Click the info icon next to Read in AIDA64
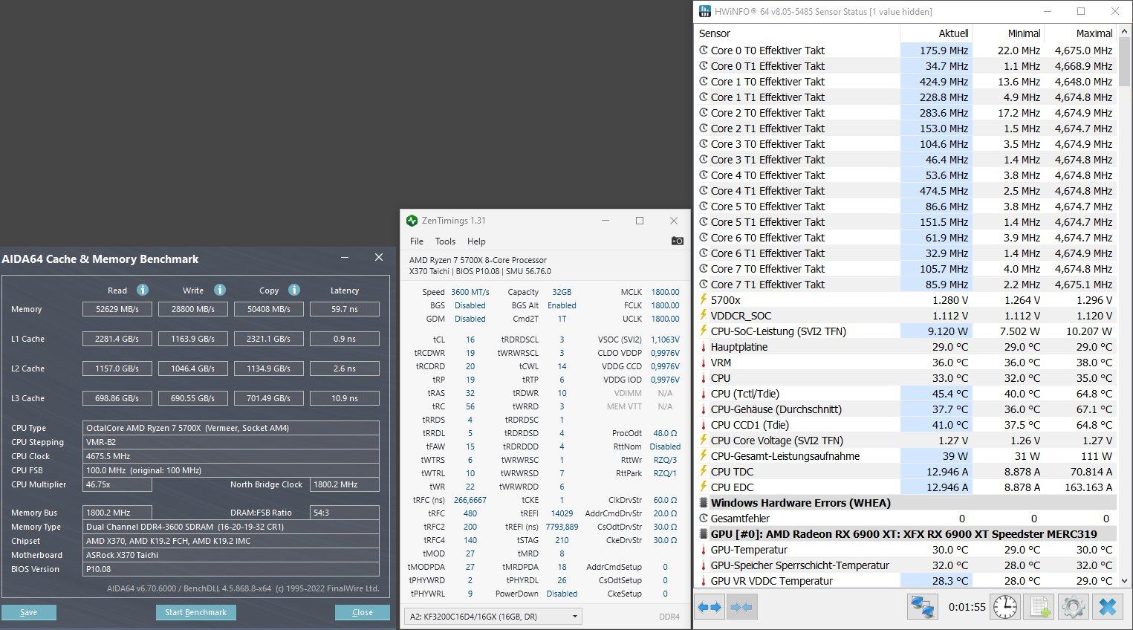The image size is (1133, 630). coord(142,290)
